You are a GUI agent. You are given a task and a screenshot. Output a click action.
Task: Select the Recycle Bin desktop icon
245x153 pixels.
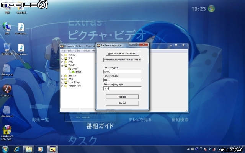(7, 47)
